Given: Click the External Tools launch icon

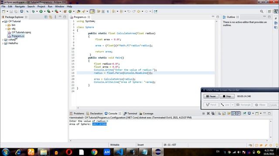Looking at the screenshot, I should pyautogui.click(x=56, y=12).
